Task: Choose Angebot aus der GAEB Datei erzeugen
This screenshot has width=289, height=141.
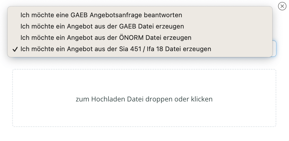Action: click(x=140, y=26)
